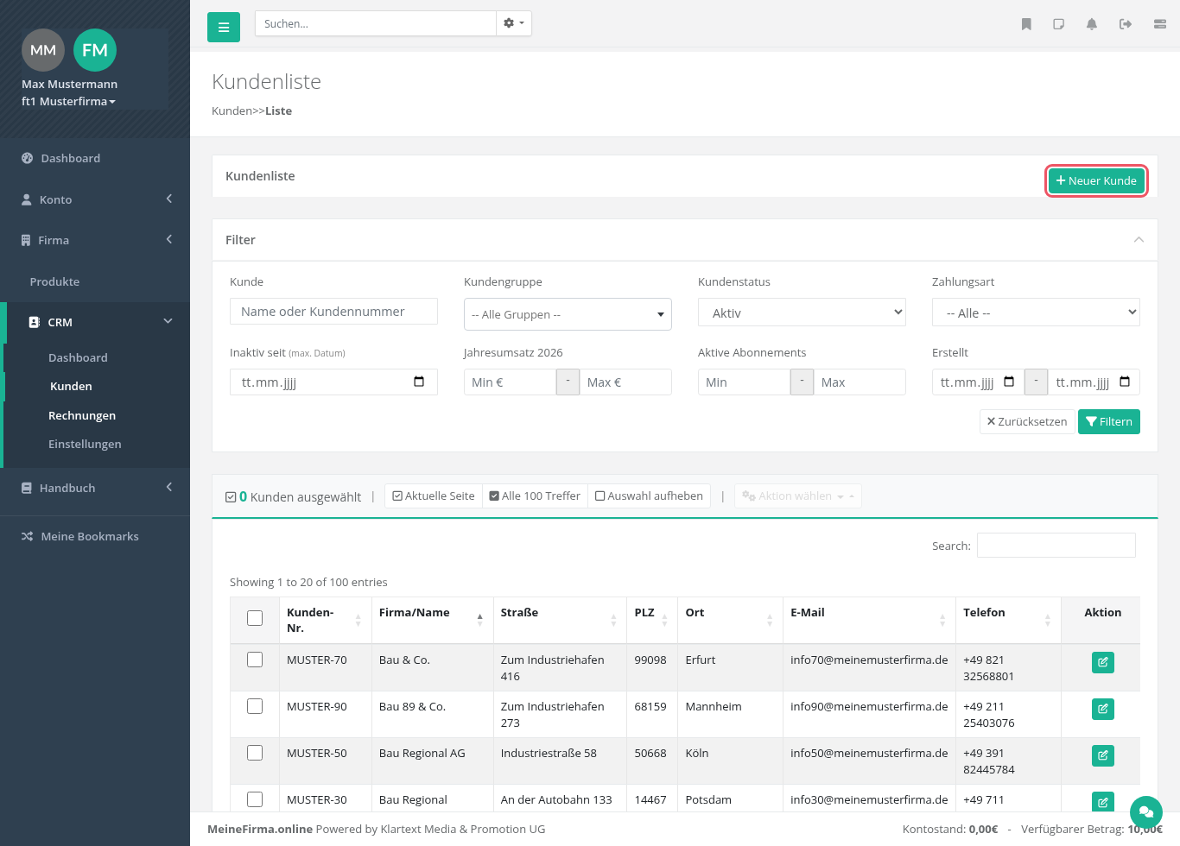Focus the Name oder Kundennummer field
This screenshot has width=1180, height=846.
tap(333, 312)
